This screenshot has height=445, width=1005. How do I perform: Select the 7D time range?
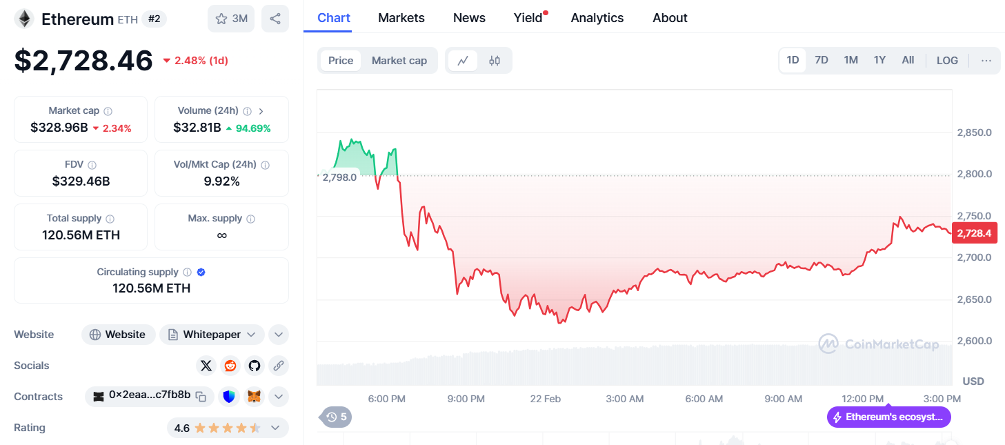pyautogui.click(x=821, y=60)
